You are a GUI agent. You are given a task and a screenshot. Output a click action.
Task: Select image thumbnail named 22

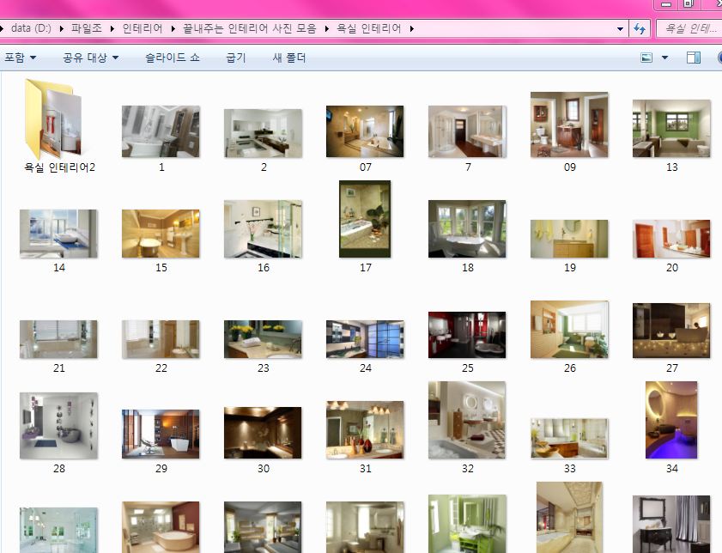pyautogui.click(x=161, y=339)
